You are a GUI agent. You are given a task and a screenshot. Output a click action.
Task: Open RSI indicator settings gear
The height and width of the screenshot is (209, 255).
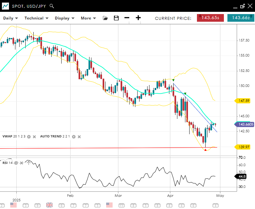[x=16, y=163]
